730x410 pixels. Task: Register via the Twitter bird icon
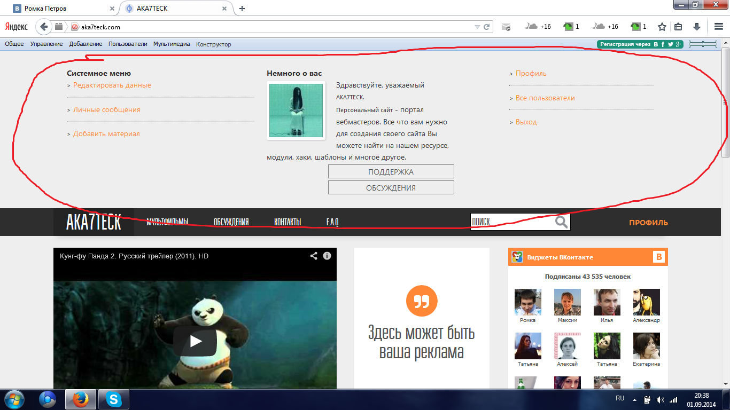(670, 44)
